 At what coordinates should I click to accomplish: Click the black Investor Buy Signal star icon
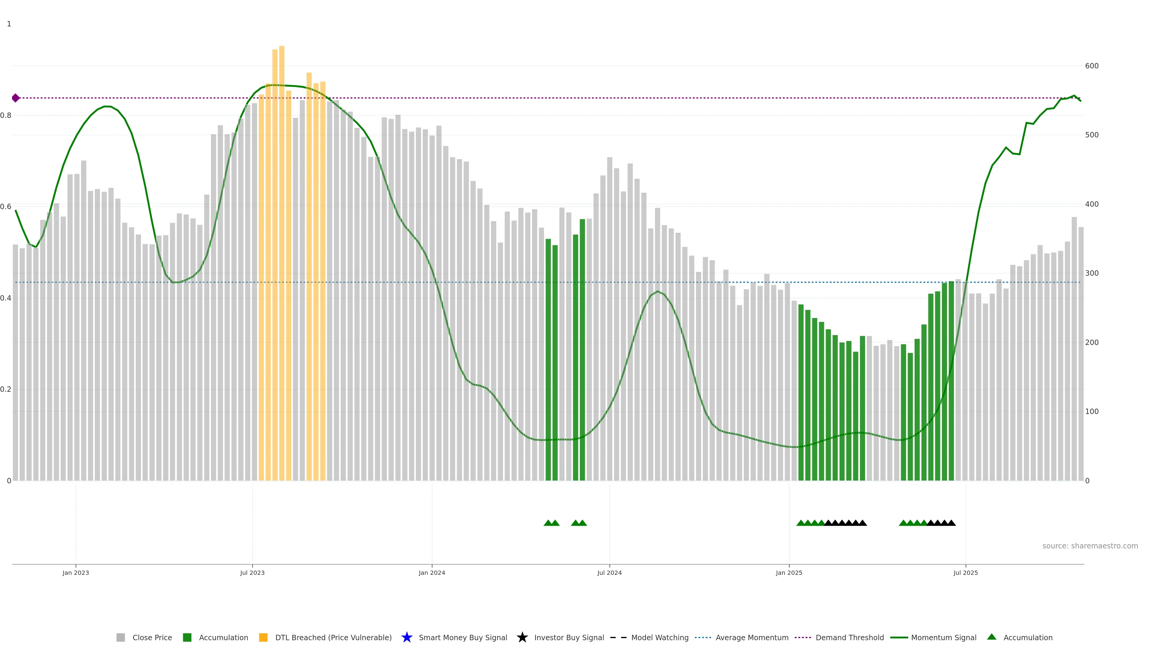522,637
